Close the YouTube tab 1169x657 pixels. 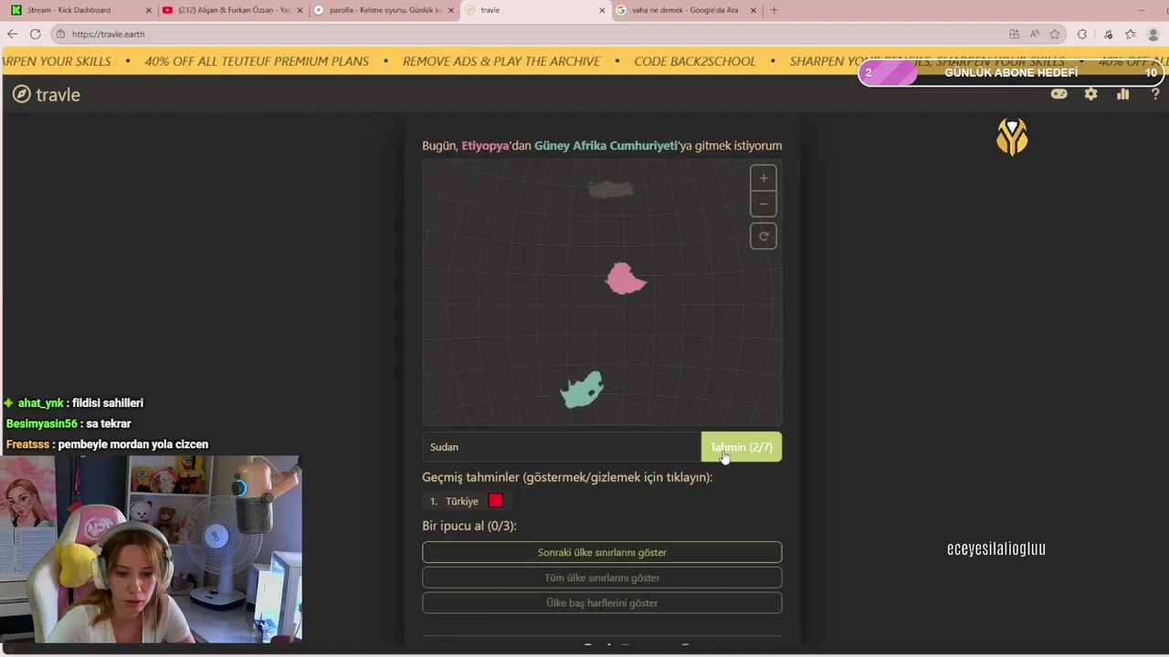[x=300, y=10]
